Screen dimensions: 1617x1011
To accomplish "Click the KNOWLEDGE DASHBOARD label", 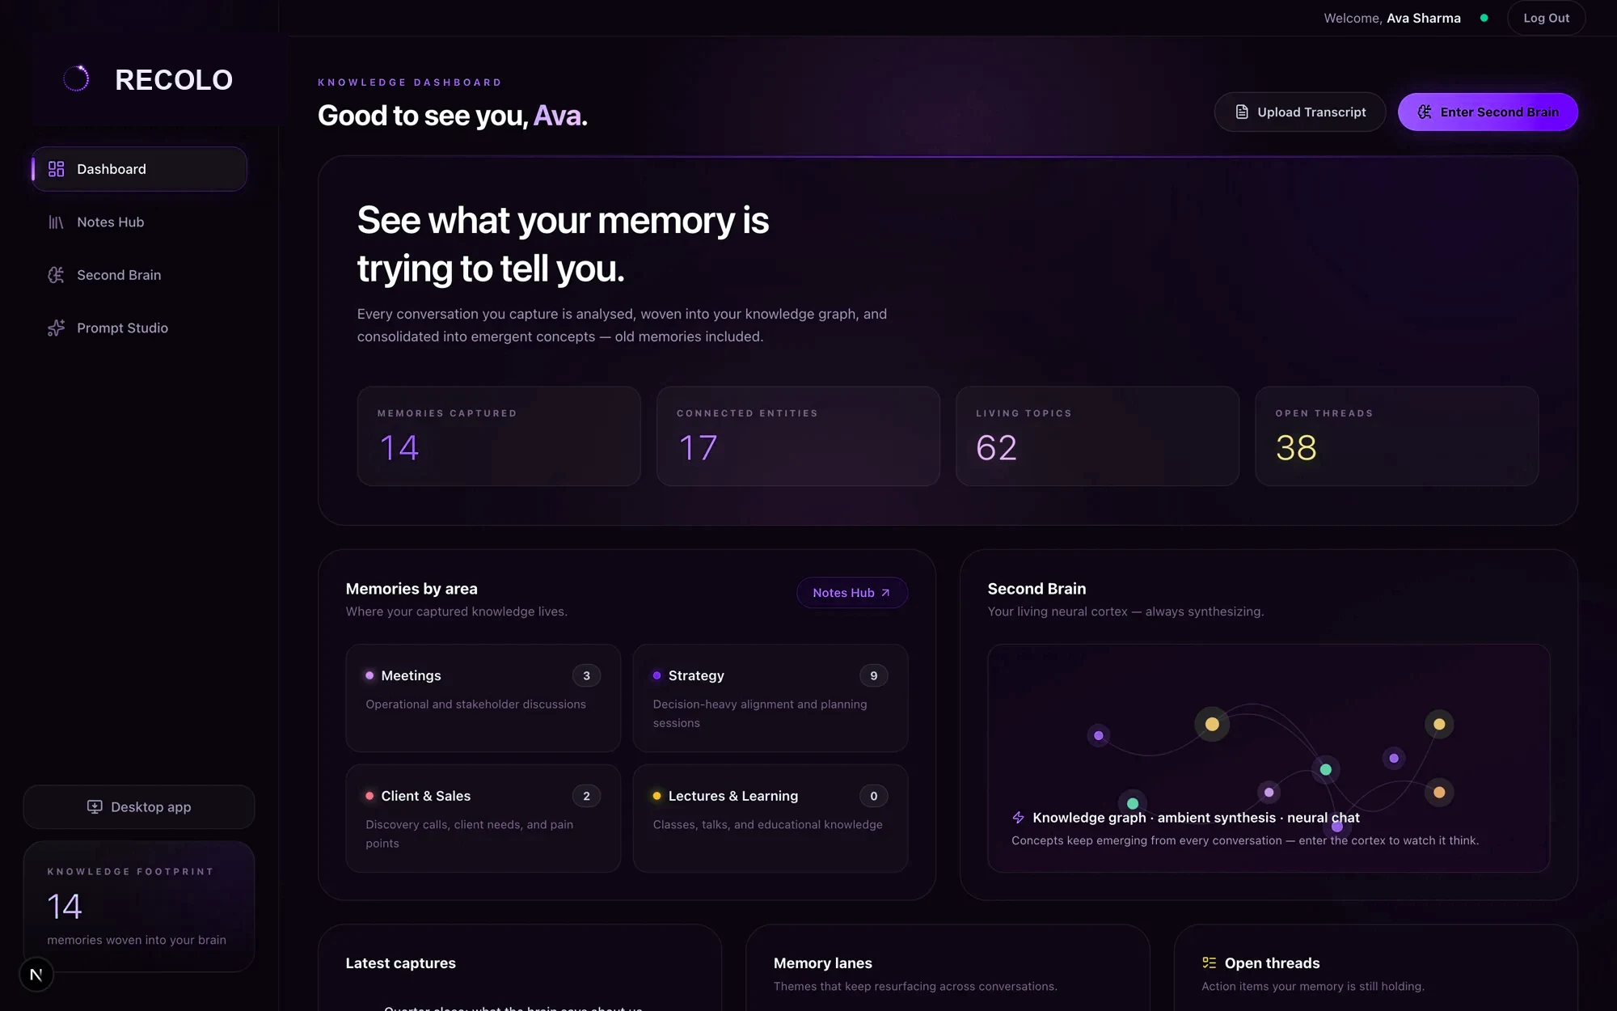I will [410, 82].
